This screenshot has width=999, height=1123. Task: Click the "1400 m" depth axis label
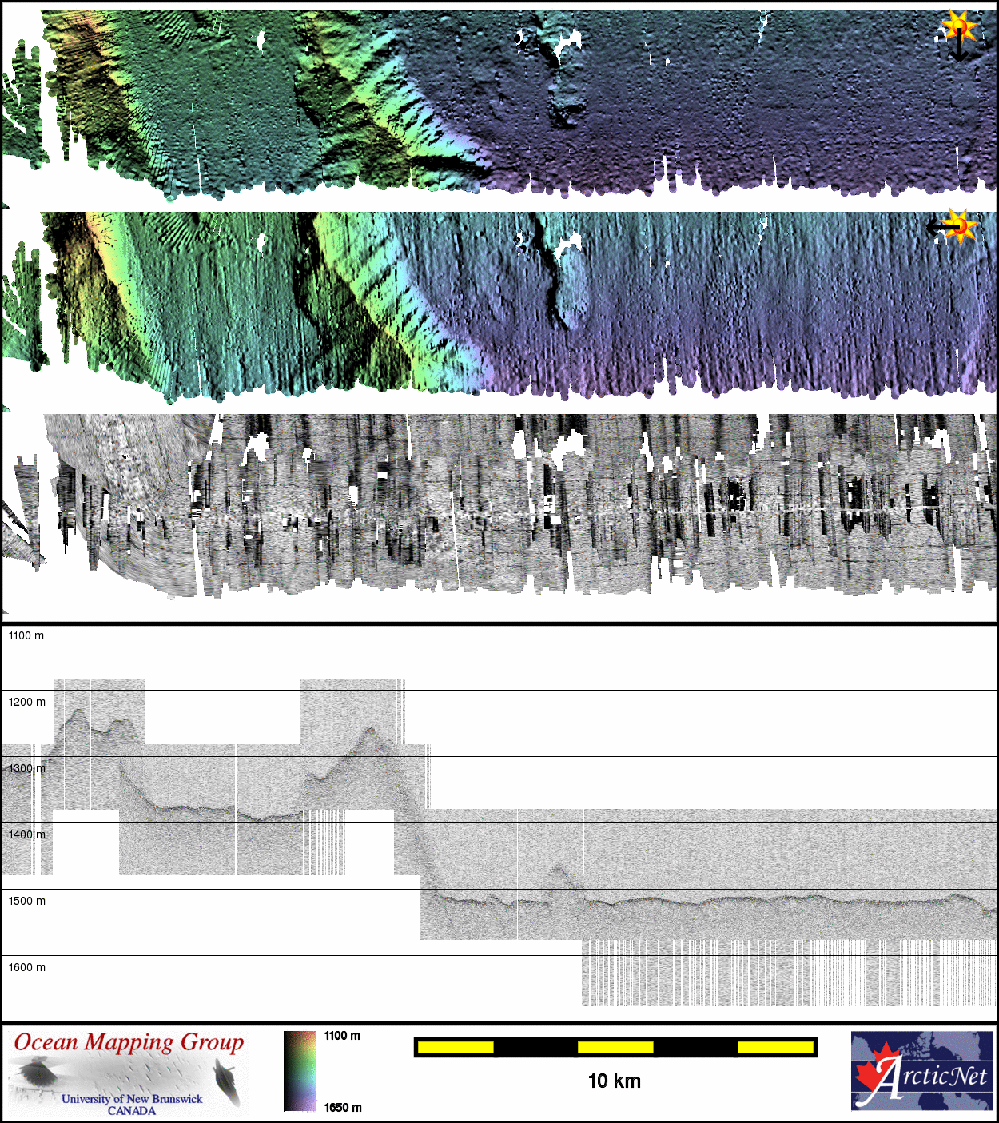[x=27, y=834]
